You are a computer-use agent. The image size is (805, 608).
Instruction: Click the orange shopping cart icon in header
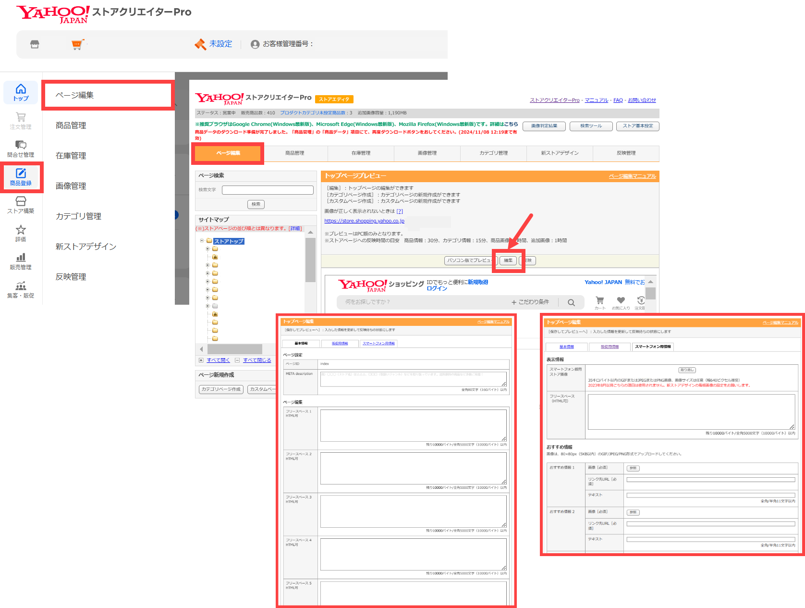coord(77,44)
